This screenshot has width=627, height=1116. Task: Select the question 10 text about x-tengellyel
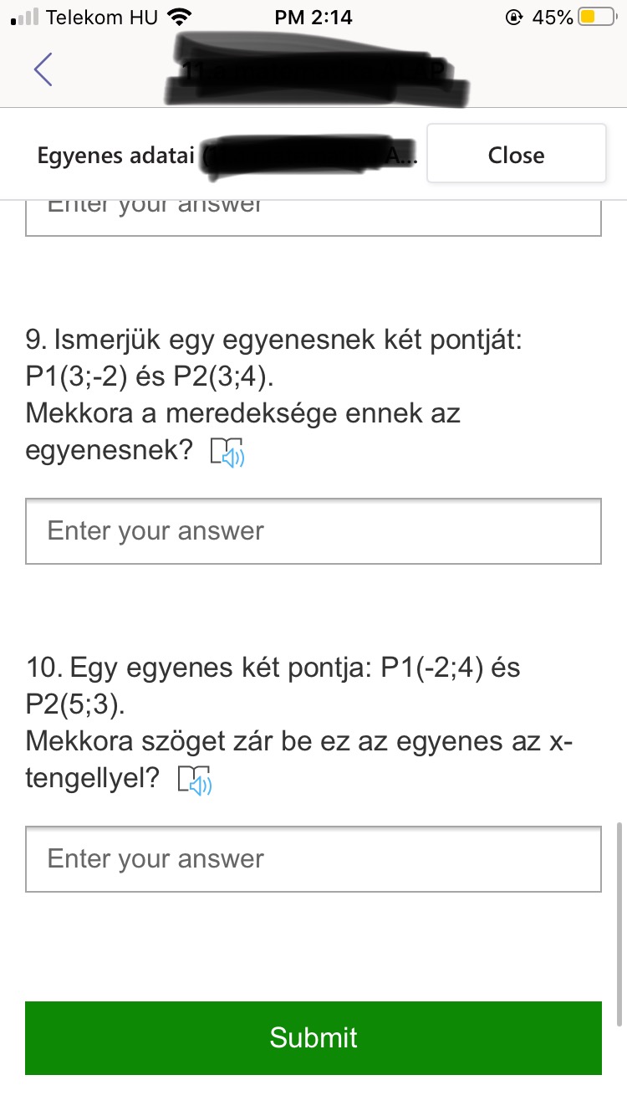click(x=298, y=741)
